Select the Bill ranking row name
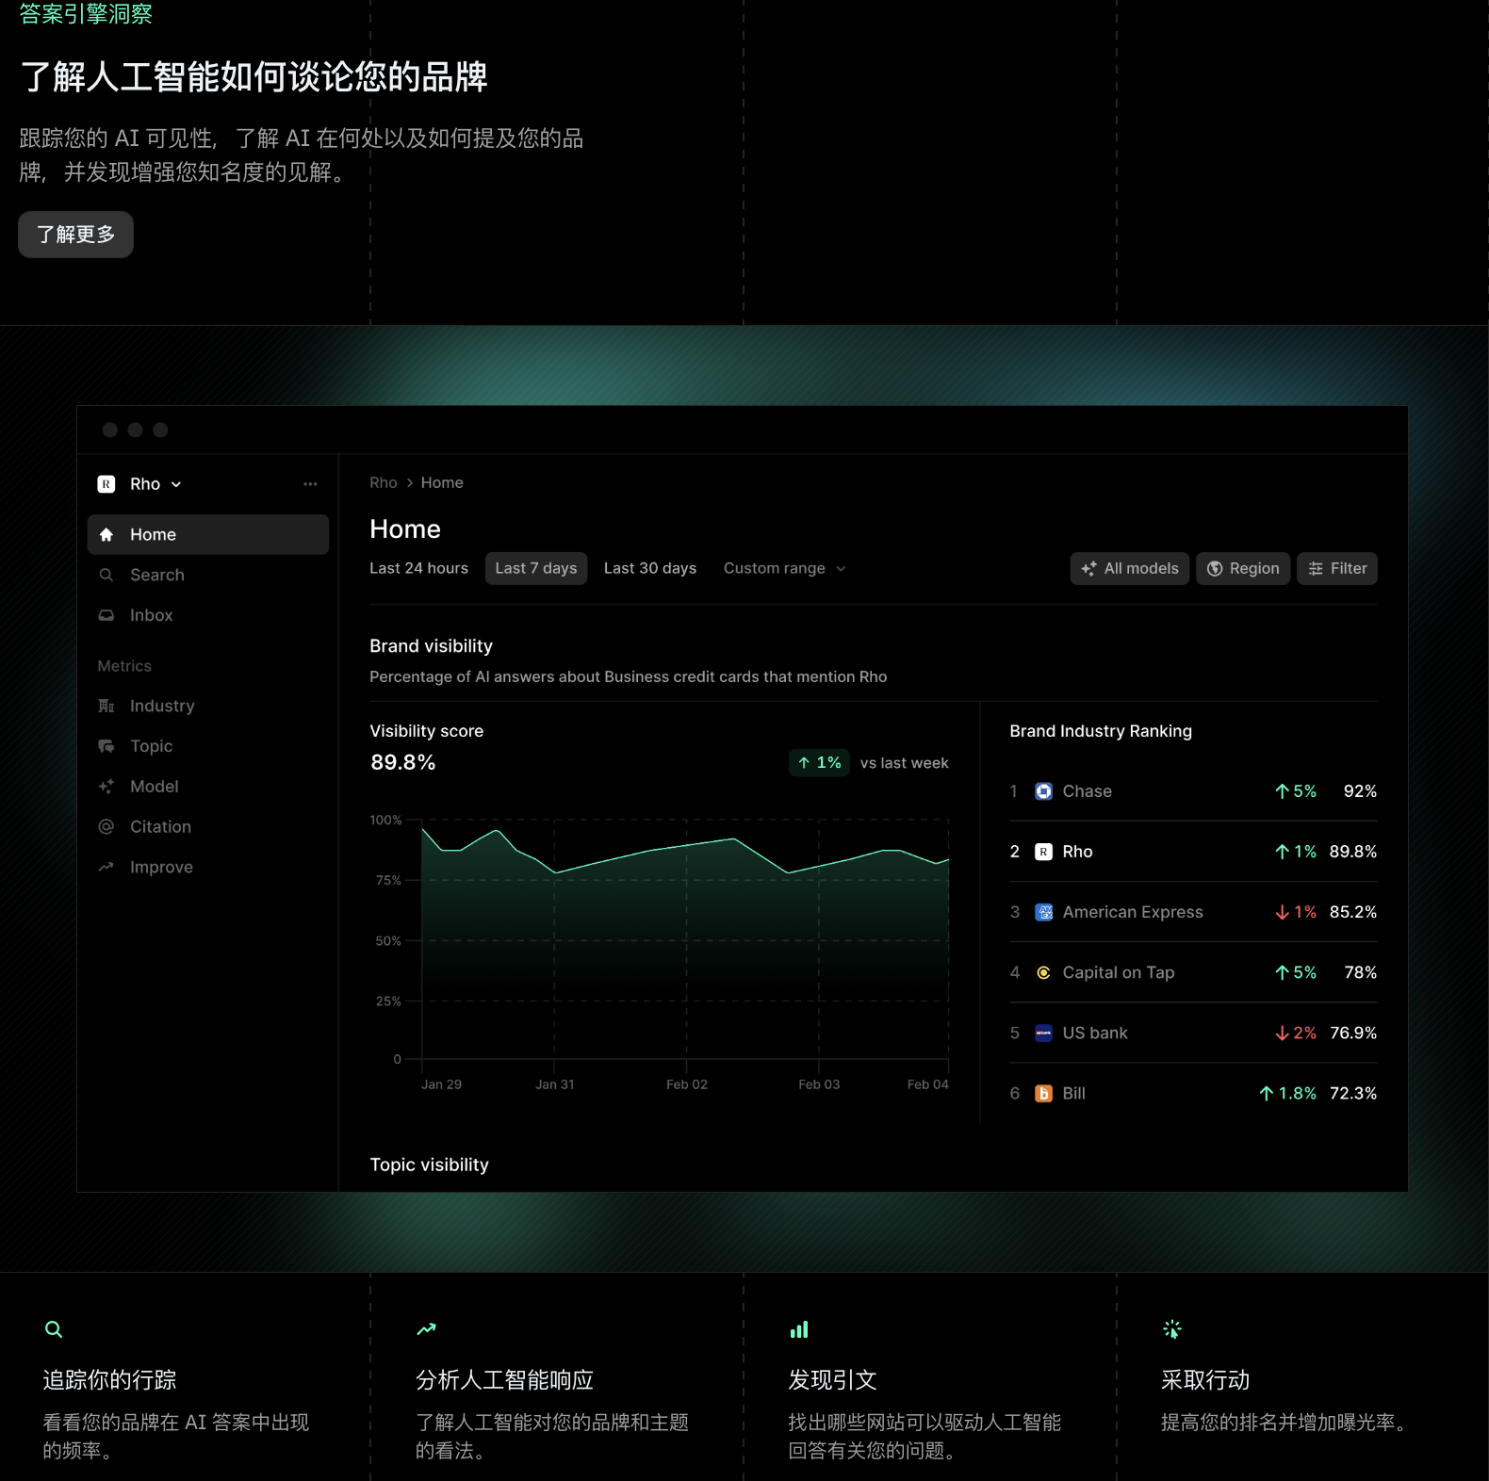 coord(1074,1093)
